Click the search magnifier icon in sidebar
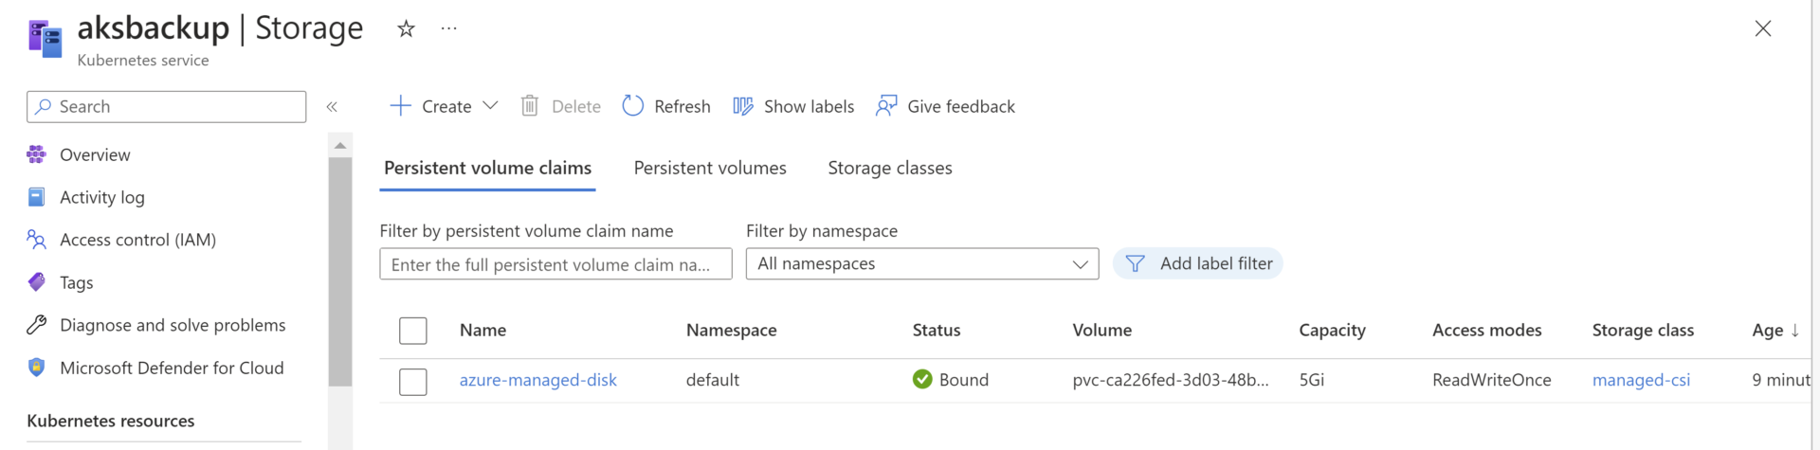 43,107
